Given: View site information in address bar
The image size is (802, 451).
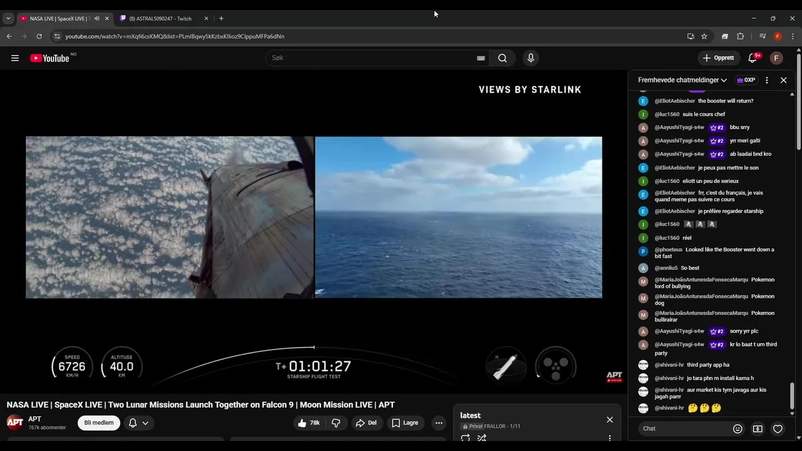Looking at the screenshot, I should [57, 36].
